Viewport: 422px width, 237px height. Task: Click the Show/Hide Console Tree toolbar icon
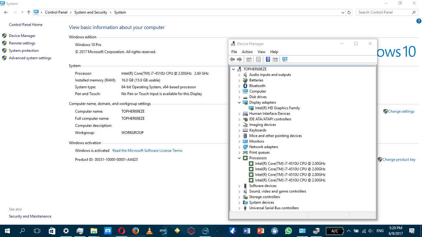coord(249,60)
